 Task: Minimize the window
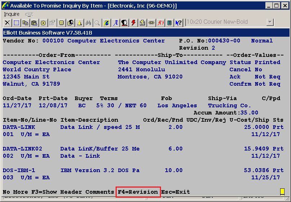coord(269,5)
